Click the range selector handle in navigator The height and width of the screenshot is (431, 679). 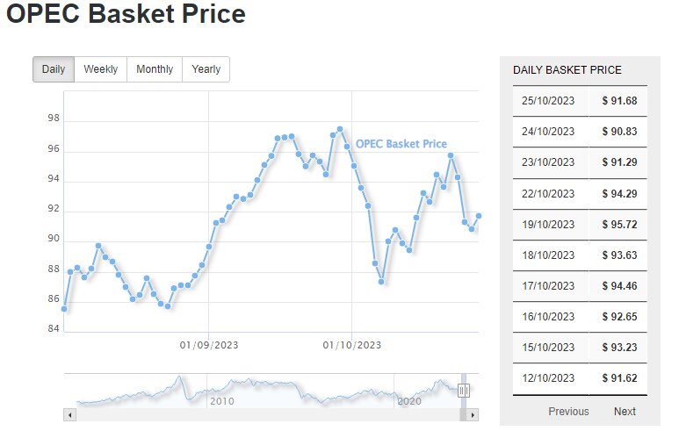point(464,391)
